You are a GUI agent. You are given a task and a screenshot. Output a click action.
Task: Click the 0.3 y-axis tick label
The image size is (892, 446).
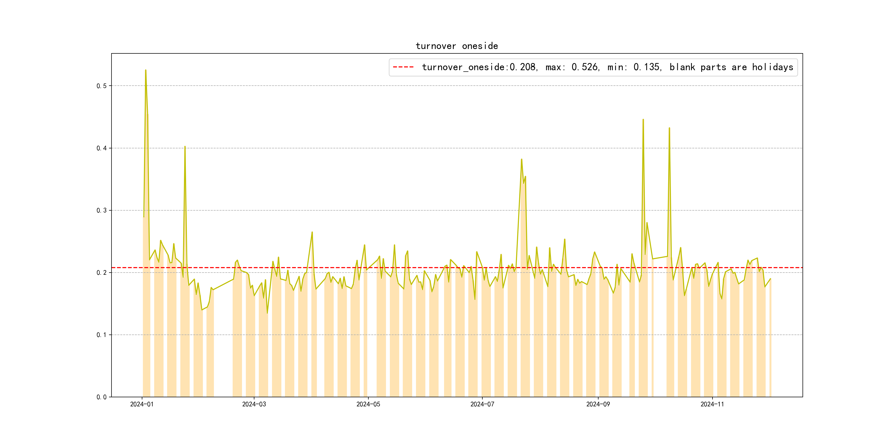pos(102,211)
